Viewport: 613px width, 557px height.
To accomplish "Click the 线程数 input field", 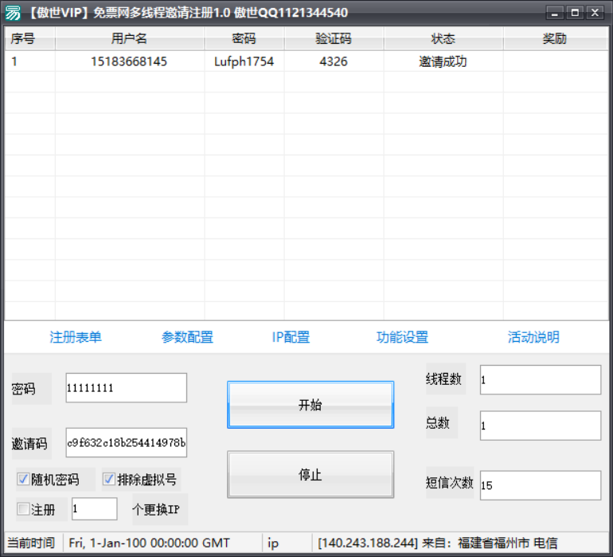I will (541, 379).
